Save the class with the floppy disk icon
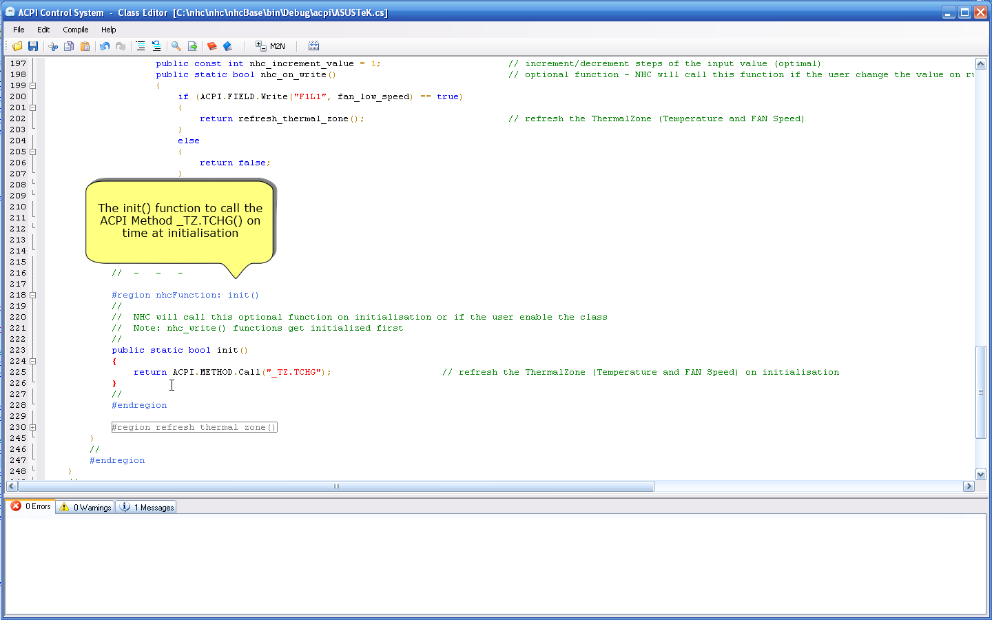Image resolution: width=992 pixels, height=620 pixels. click(33, 46)
